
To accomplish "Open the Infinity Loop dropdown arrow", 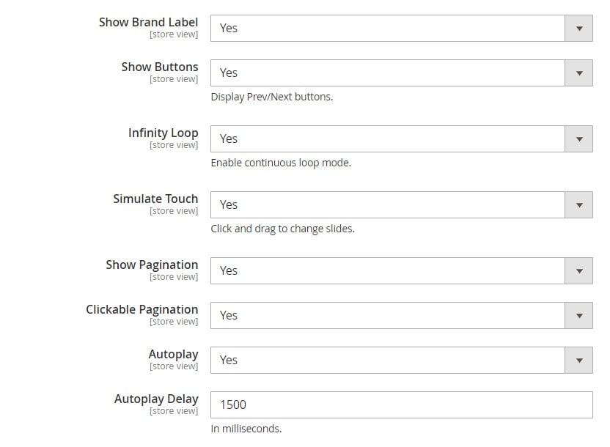I will pos(579,139).
